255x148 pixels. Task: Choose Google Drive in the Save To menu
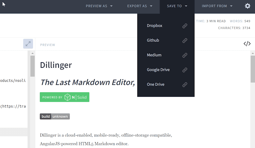(x=158, y=70)
